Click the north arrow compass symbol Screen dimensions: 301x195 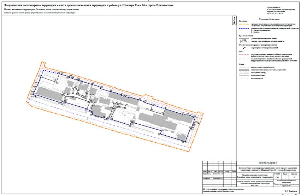[234, 20]
